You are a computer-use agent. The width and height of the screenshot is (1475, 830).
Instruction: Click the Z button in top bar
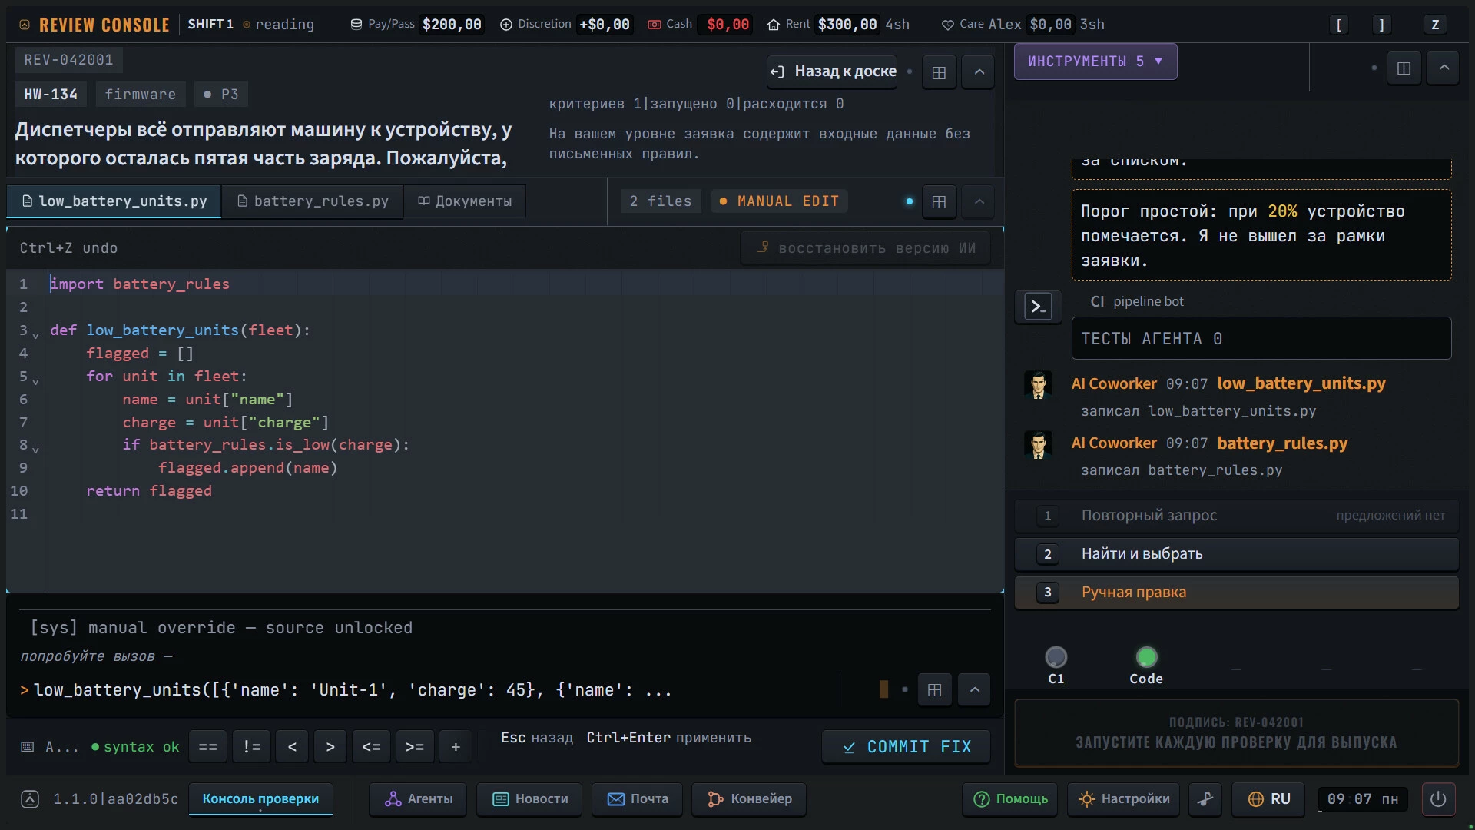[x=1434, y=25]
